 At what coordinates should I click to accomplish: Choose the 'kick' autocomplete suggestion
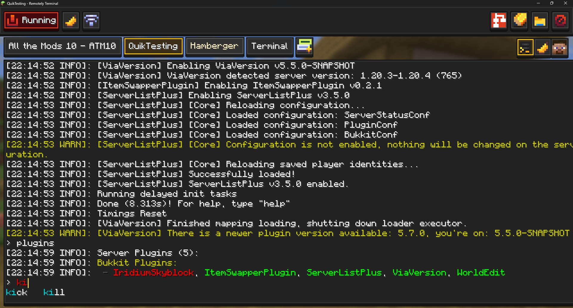(x=17, y=292)
